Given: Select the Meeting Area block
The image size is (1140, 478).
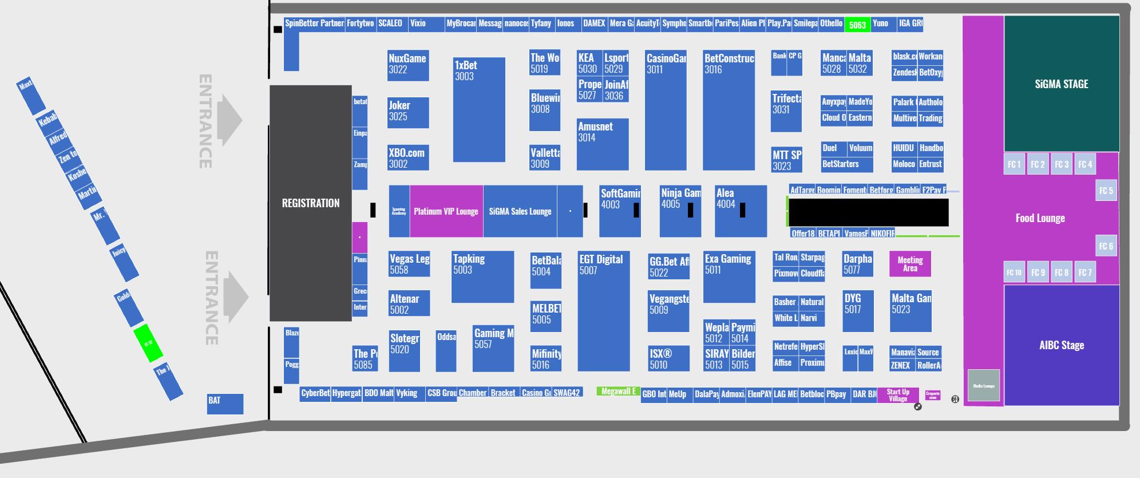Looking at the screenshot, I should (910, 264).
